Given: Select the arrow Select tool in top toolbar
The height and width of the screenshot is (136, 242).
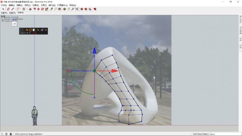Looking at the screenshot, I should pos(3,9).
